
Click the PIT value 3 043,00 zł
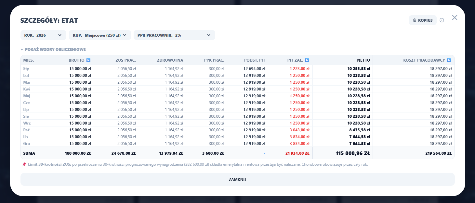click(299, 130)
